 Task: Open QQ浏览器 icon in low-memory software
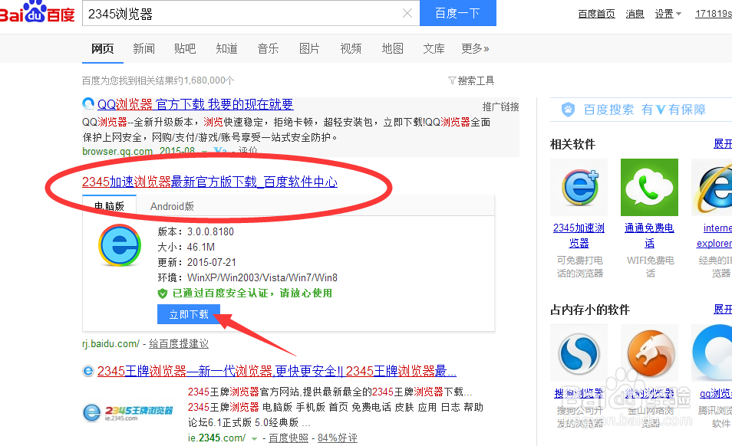click(711, 353)
